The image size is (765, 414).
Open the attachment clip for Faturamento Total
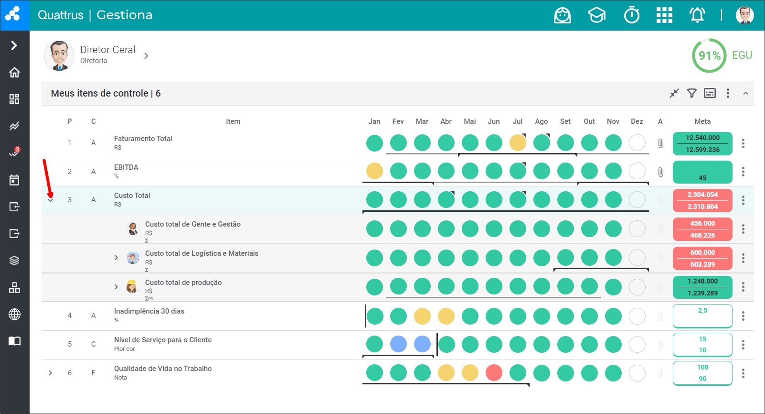click(660, 143)
